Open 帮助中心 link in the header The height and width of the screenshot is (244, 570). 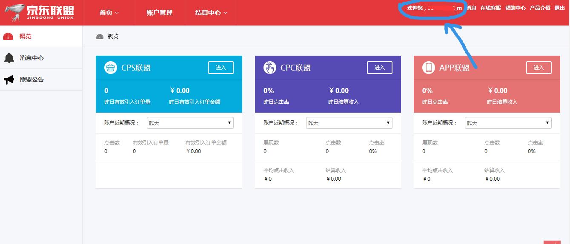[516, 8]
